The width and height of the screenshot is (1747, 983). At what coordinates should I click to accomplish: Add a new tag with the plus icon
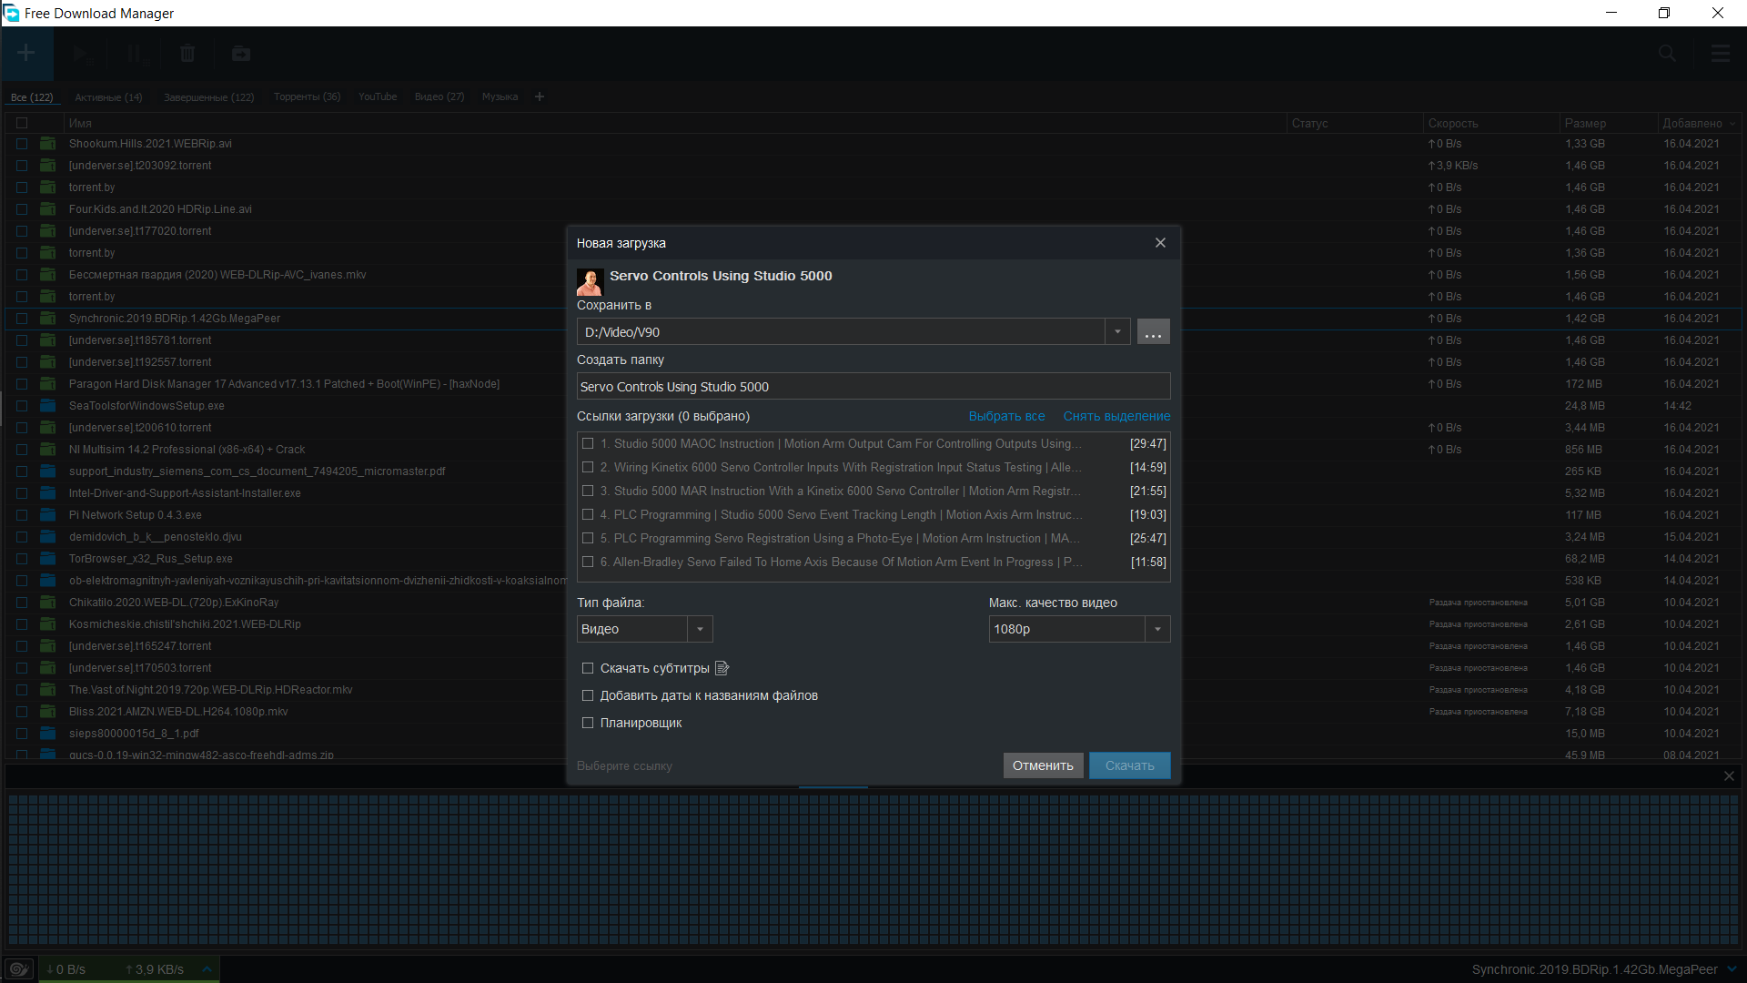pos(540,96)
